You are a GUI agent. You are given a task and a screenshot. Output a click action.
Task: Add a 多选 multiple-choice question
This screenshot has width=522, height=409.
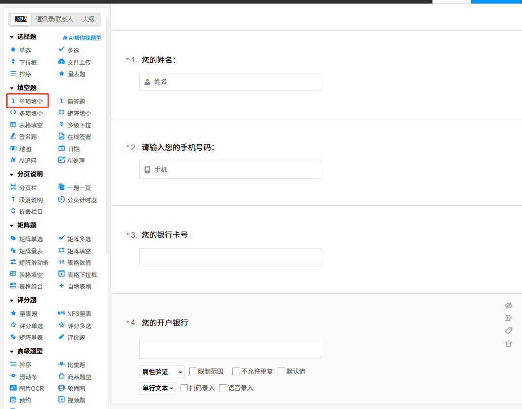[x=69, y=50]
